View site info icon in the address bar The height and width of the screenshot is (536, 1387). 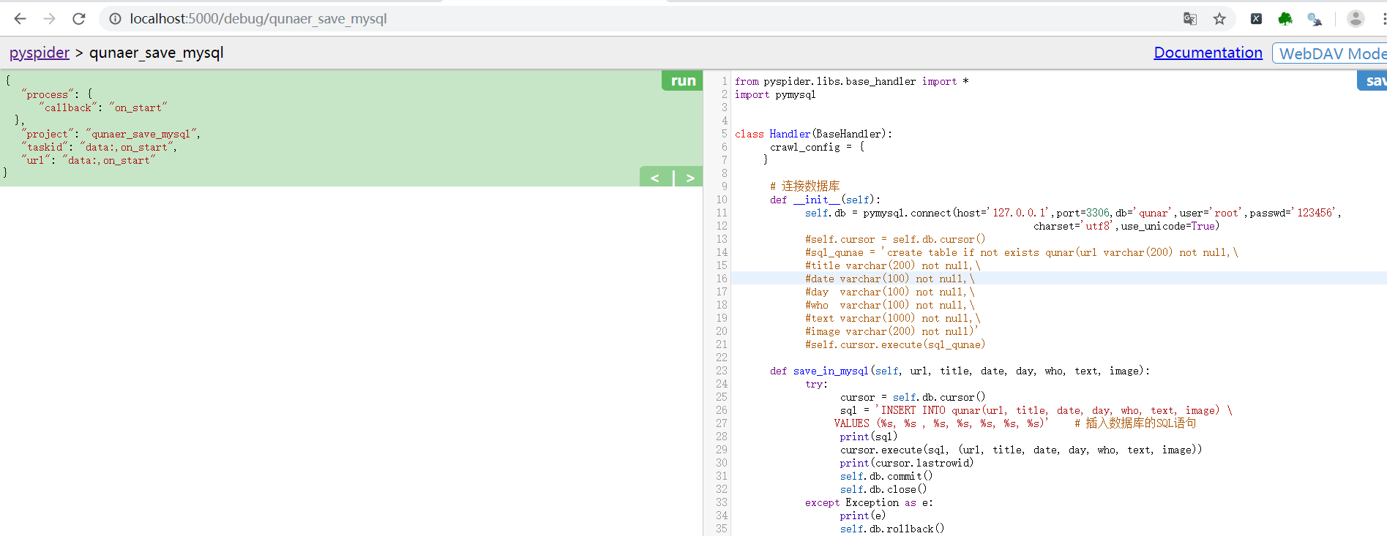pyautogui.click(x=115, y=19)
